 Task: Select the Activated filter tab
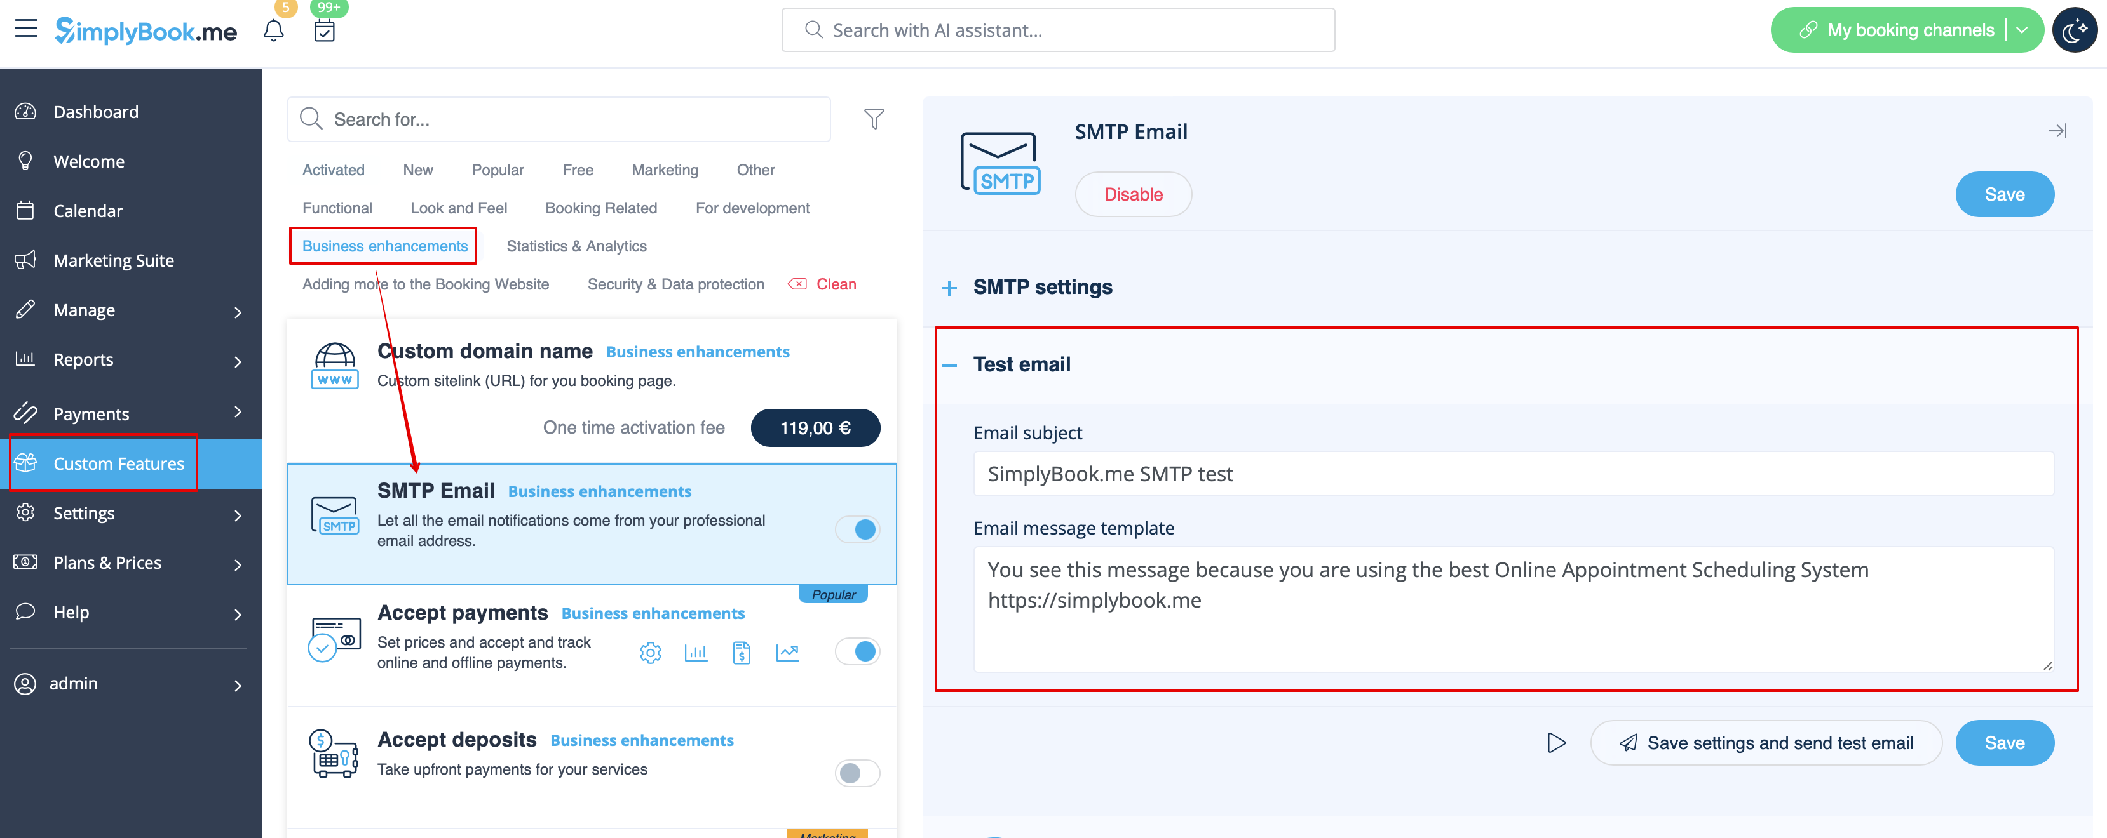[334, 170]
